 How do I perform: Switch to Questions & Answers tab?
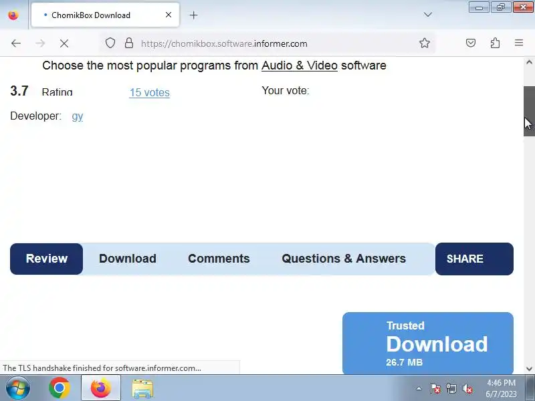point(344,259)
